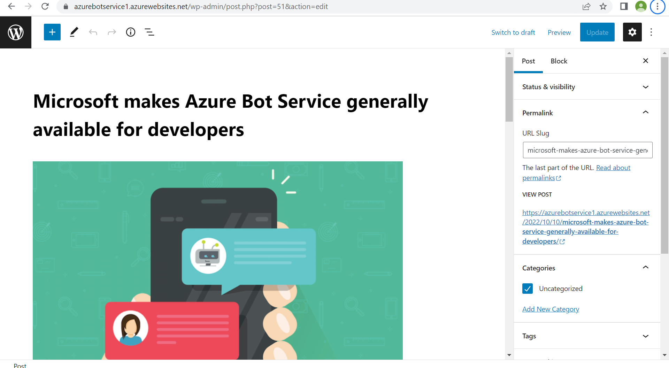Open post Details info icon
The height and width of the screenshot is (368, 669).
[x=131, y=32]
